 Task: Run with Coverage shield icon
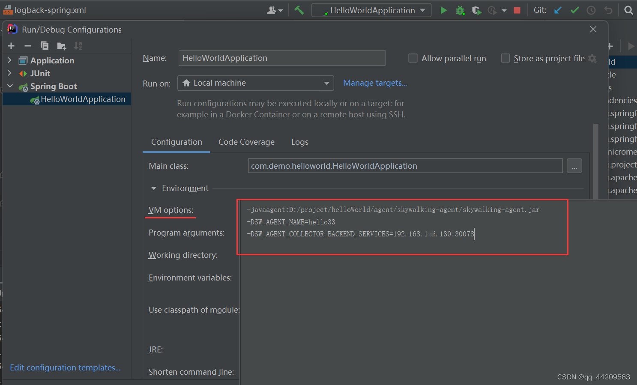(476, 10)
